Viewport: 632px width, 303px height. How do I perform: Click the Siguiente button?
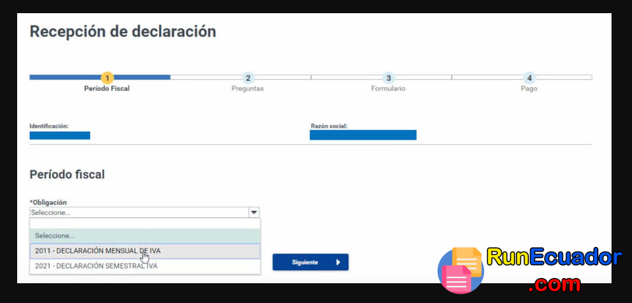click(x=310, y=262)
